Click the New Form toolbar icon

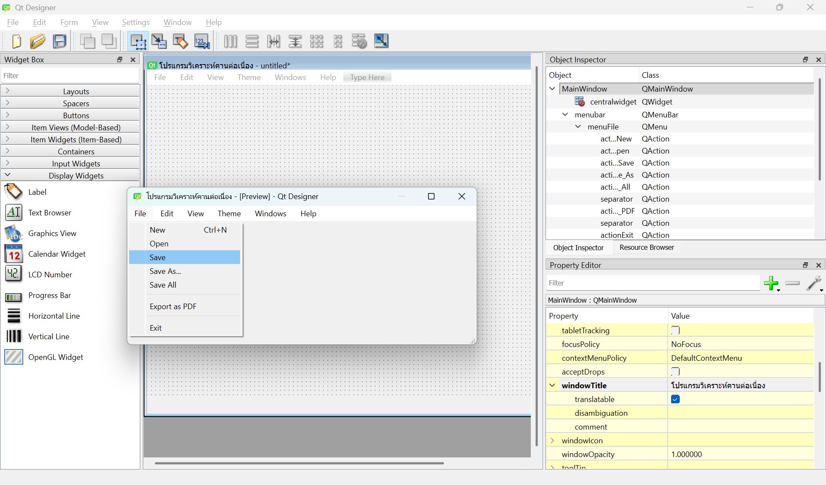(x=16, y=41)
